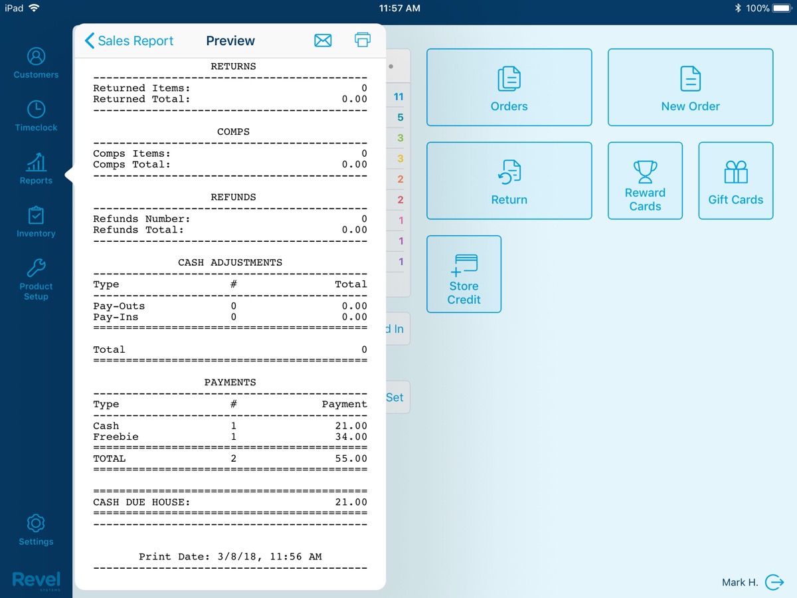Open Product Setup wrench icon
797x598 pixels.
click(36, 279)
